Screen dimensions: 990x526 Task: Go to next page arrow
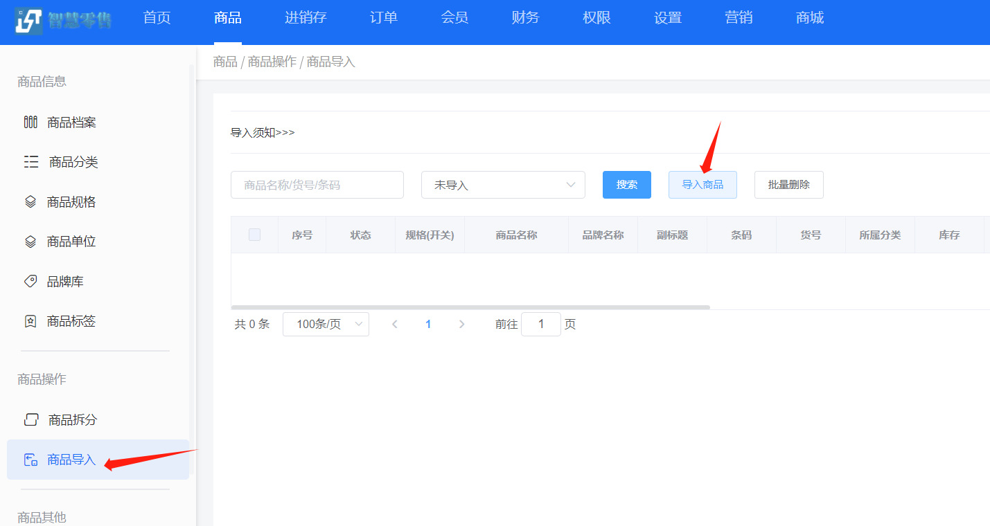pos(462,324)
